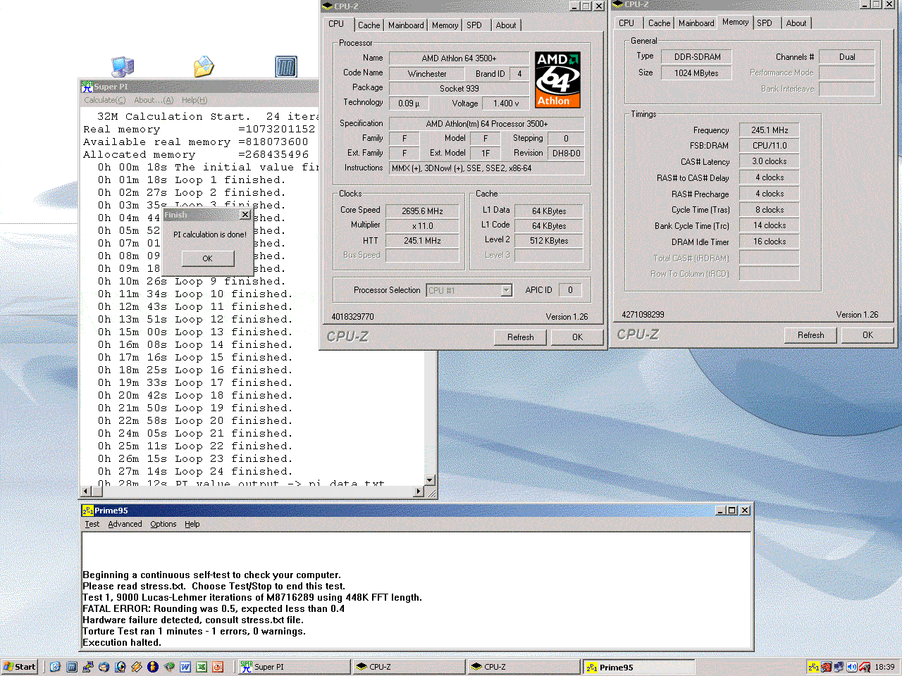Open the Test menu in Prime95
The width and height of the screenshot is (902, 676).
pyautogui.click(x=92, y=524)
